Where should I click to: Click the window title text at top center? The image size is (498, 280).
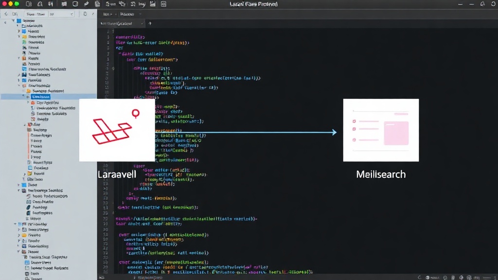click(253, 4)
